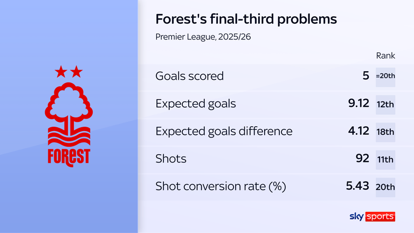This screenshot has height=233, width=414.
Task: Click the 9.12 expected goals value
Action: point(358,104)
